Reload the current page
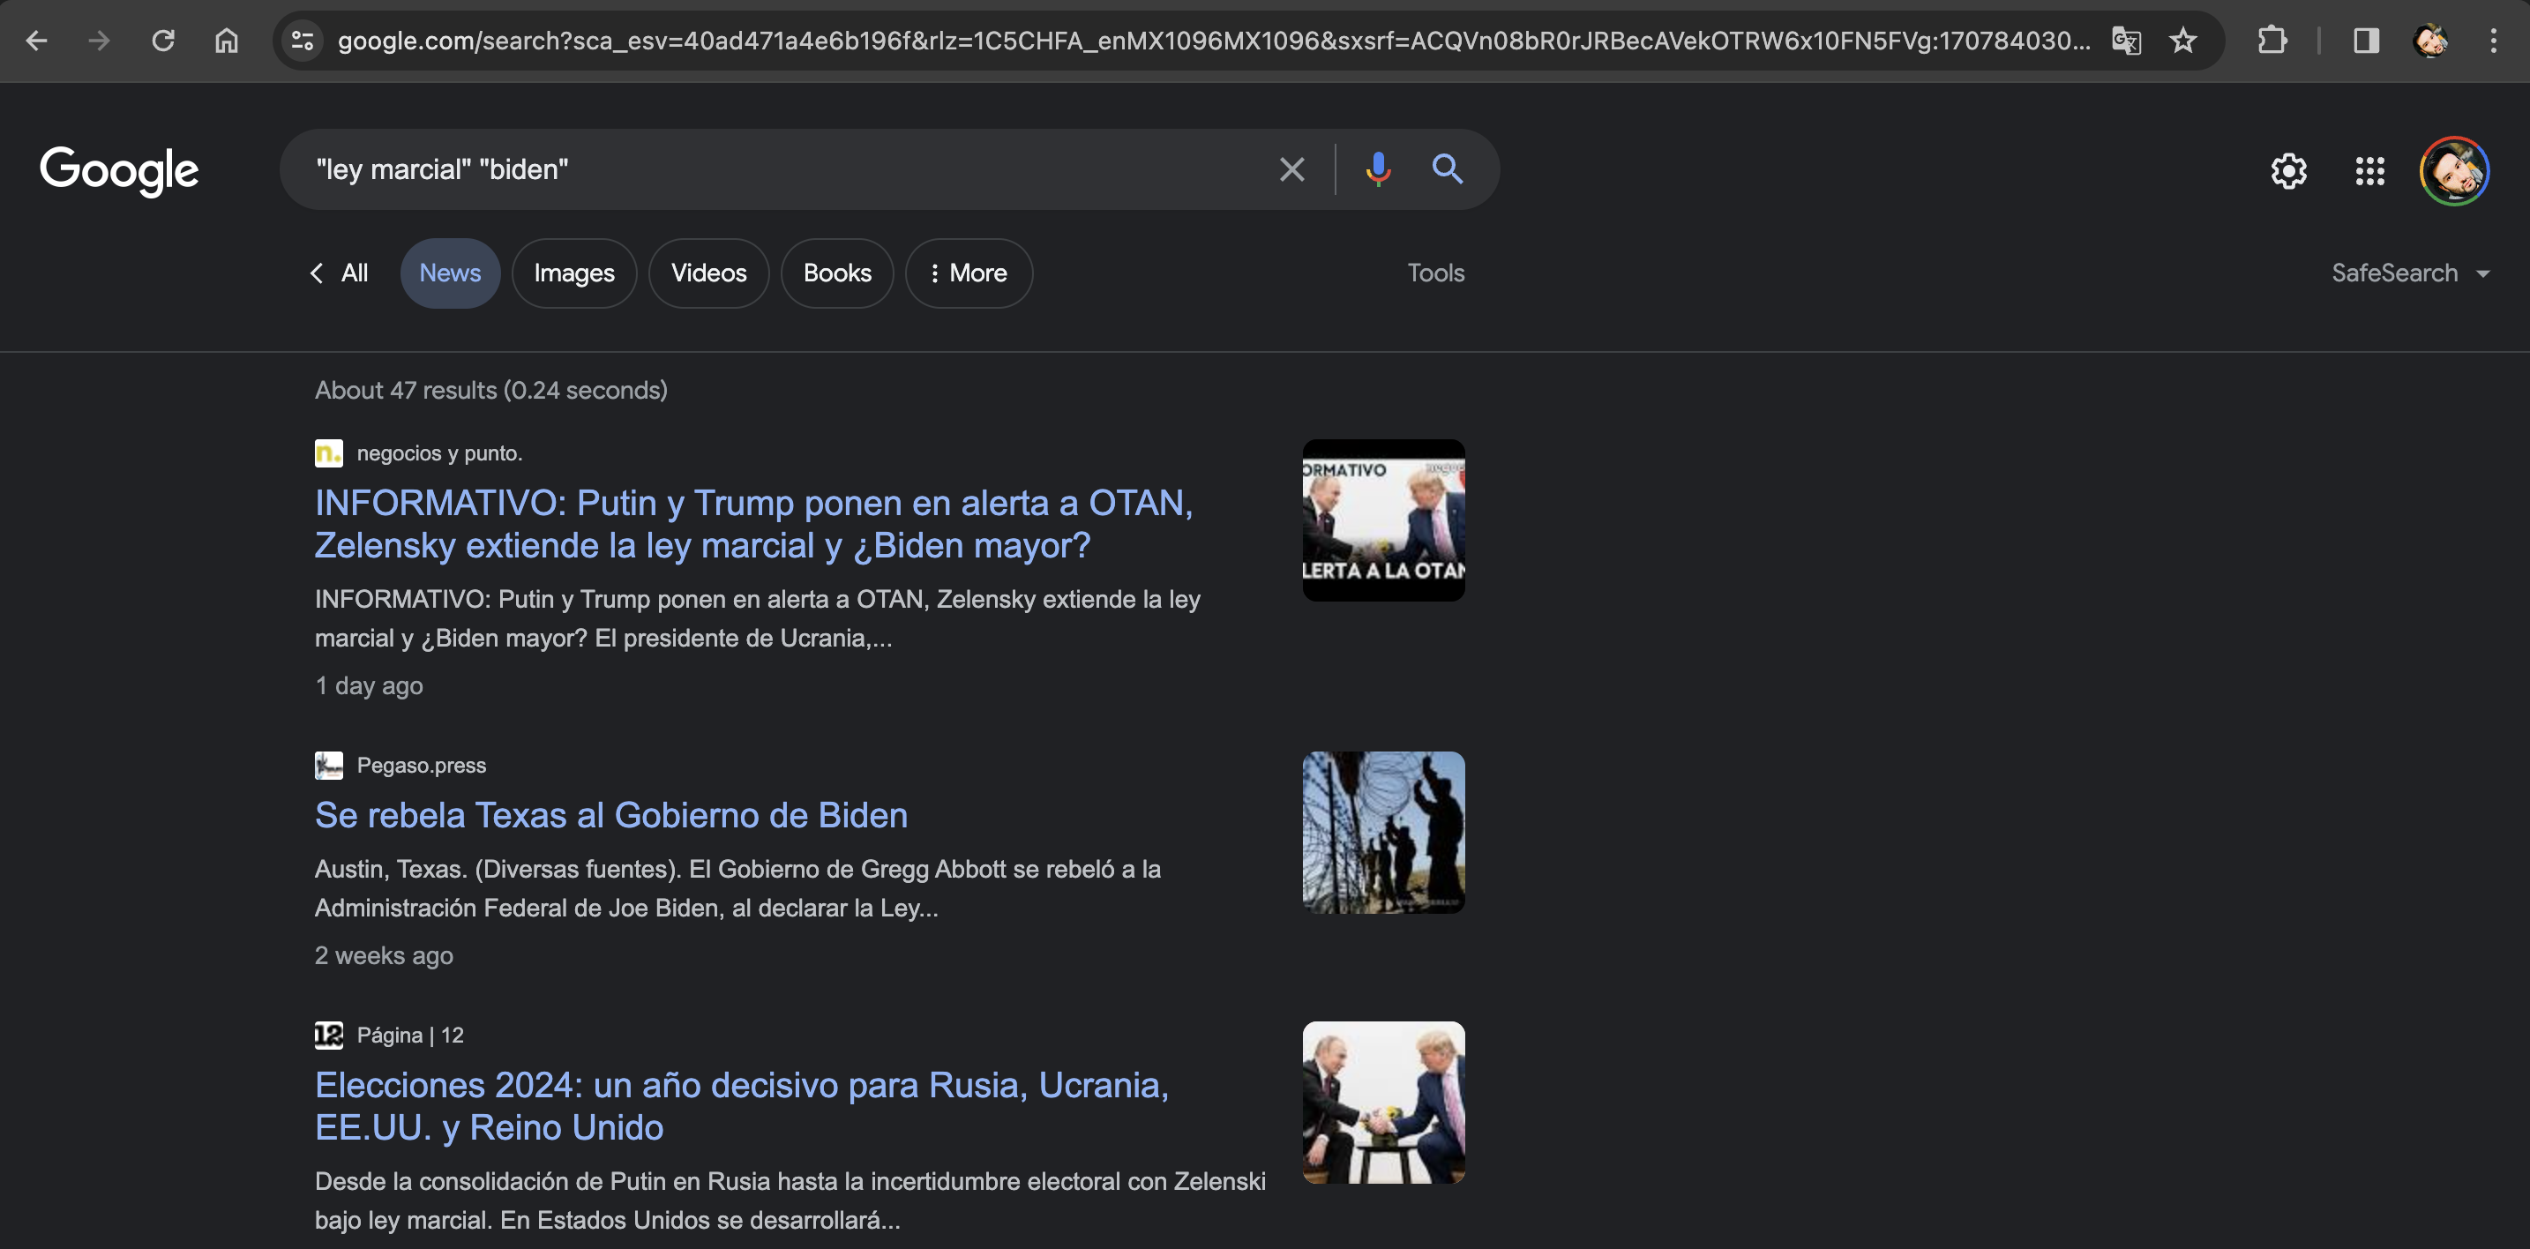Screen dimensions: 2530x1249 tap(163, 41)
